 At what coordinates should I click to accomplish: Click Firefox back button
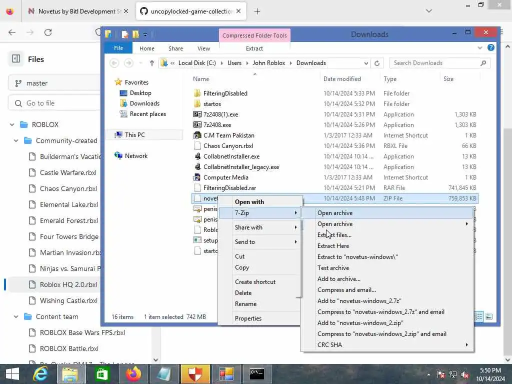click(12, 32)
